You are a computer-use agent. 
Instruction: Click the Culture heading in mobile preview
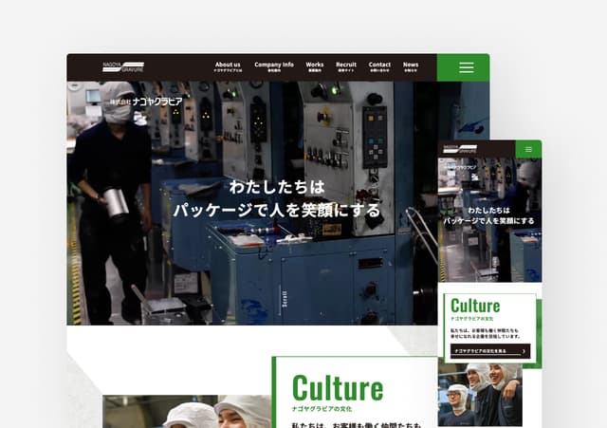tap(475, 306)
